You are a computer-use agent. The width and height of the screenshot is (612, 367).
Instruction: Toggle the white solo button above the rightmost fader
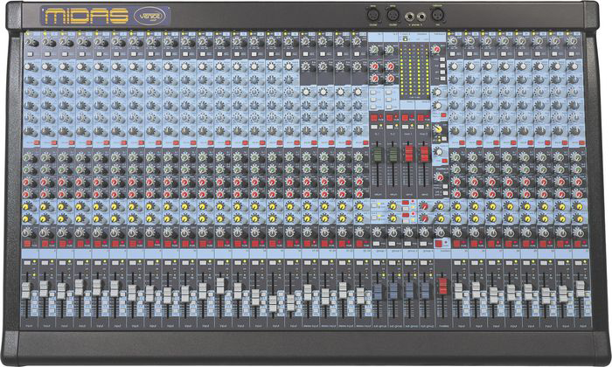point(578,263)
